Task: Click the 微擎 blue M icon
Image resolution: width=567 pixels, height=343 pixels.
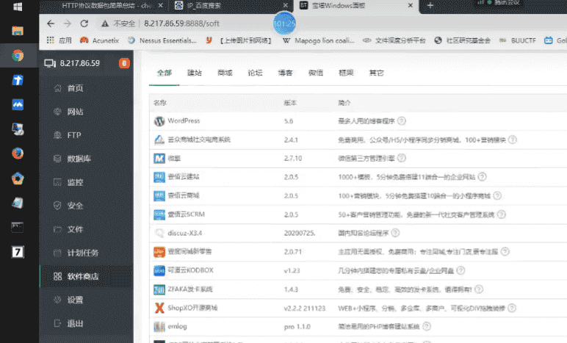Action: 159,159
